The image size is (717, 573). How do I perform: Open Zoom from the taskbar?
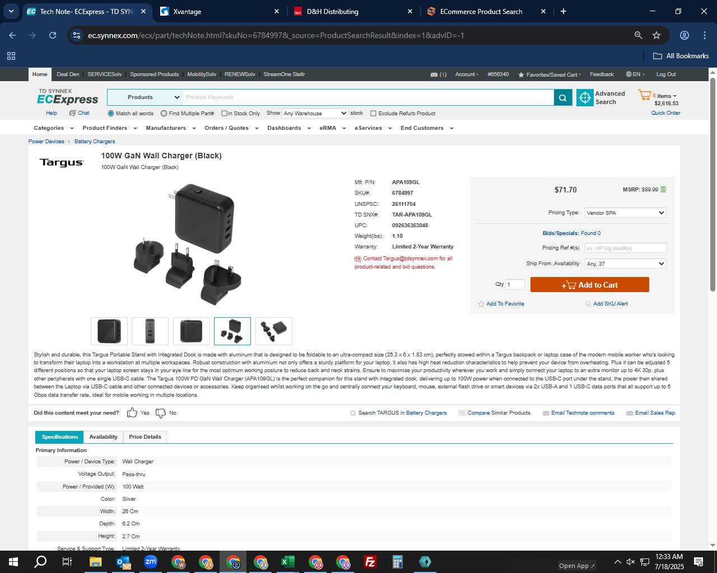[x=150, y=562]
